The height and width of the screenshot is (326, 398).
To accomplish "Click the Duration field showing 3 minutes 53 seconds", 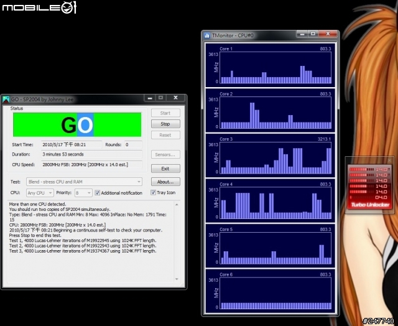I will [91, 154].
